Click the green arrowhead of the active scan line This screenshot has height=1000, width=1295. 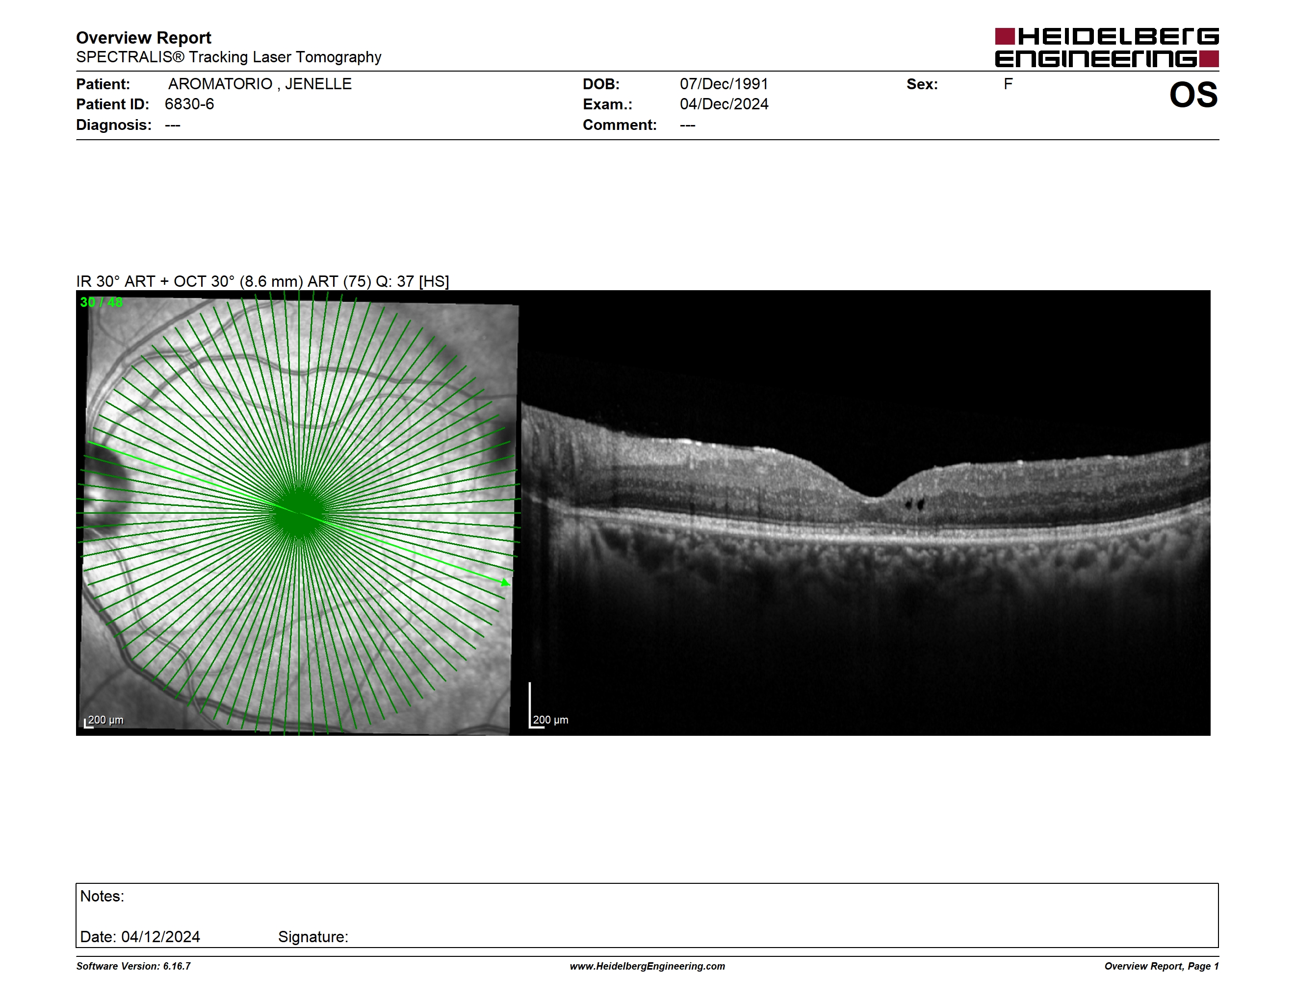coord(505,583)
